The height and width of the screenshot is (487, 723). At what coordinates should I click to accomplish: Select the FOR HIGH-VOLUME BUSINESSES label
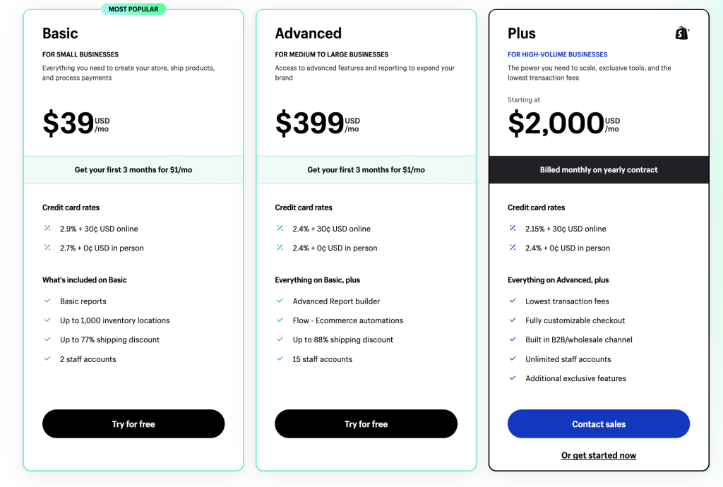coord(558,54)
